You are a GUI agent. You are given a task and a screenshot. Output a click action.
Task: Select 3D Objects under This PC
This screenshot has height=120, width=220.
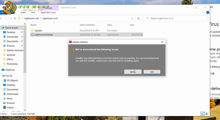[x=12, y=80]
